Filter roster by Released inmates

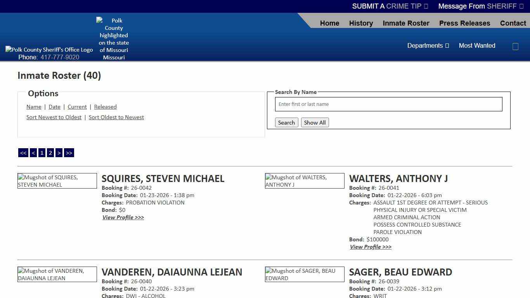pyautogui.click(x=105, y=106)
